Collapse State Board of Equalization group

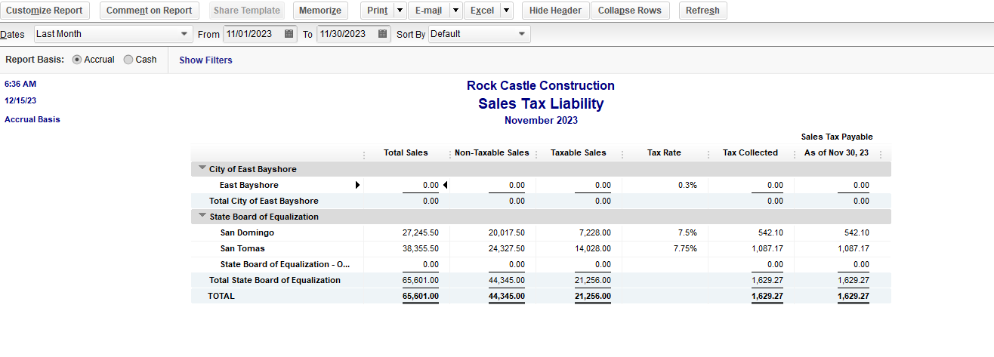click(x=202, y=217)
